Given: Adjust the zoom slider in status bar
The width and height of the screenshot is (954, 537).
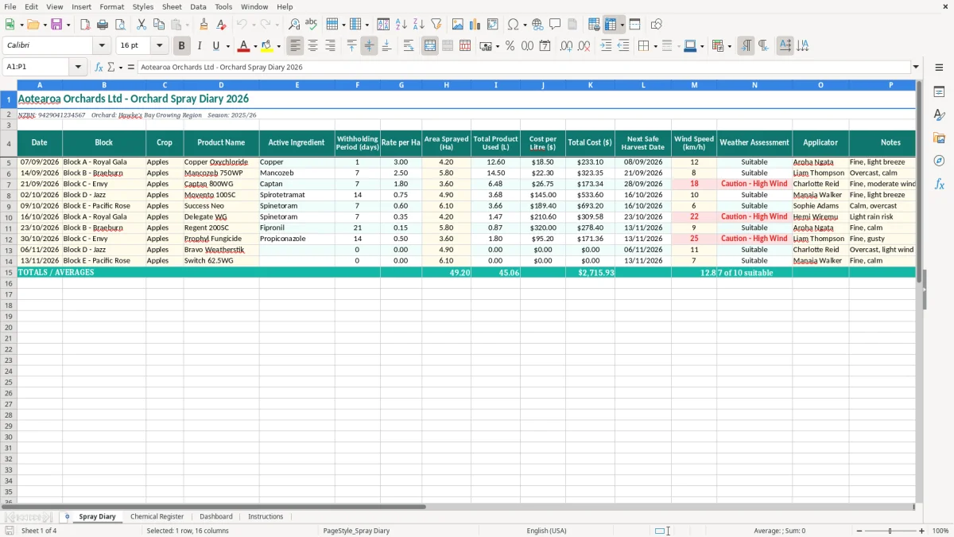Looking at the screenshot, I should pos(890,531).
